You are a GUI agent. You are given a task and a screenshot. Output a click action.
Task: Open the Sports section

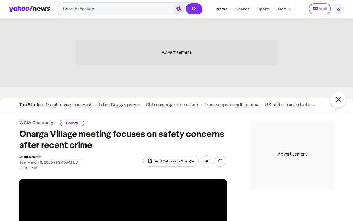pos(264,9)
